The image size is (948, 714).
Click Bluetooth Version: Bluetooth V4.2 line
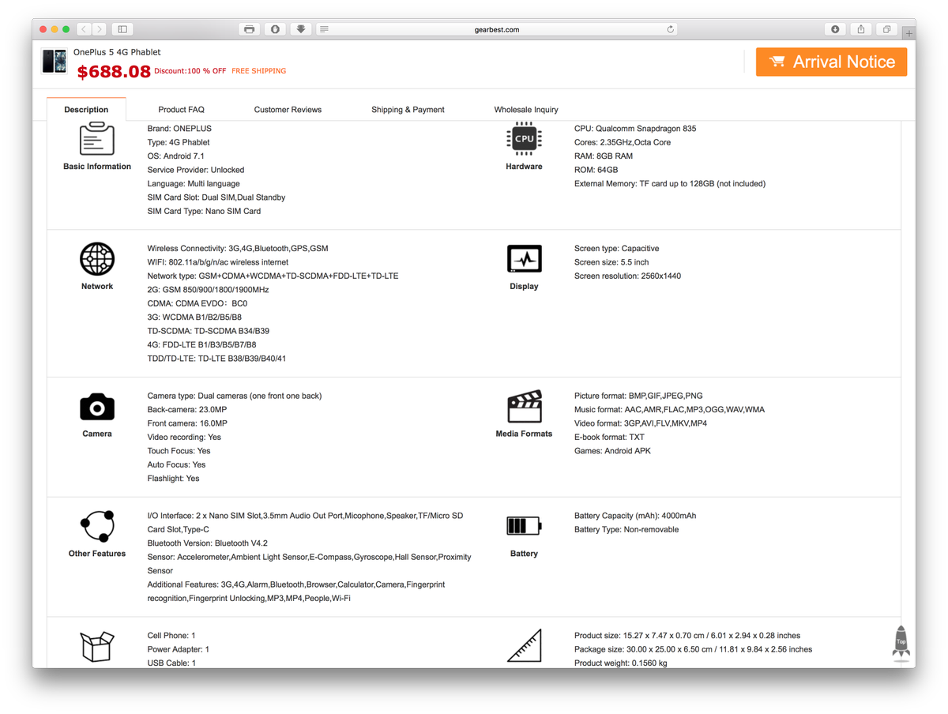(207, 543)
